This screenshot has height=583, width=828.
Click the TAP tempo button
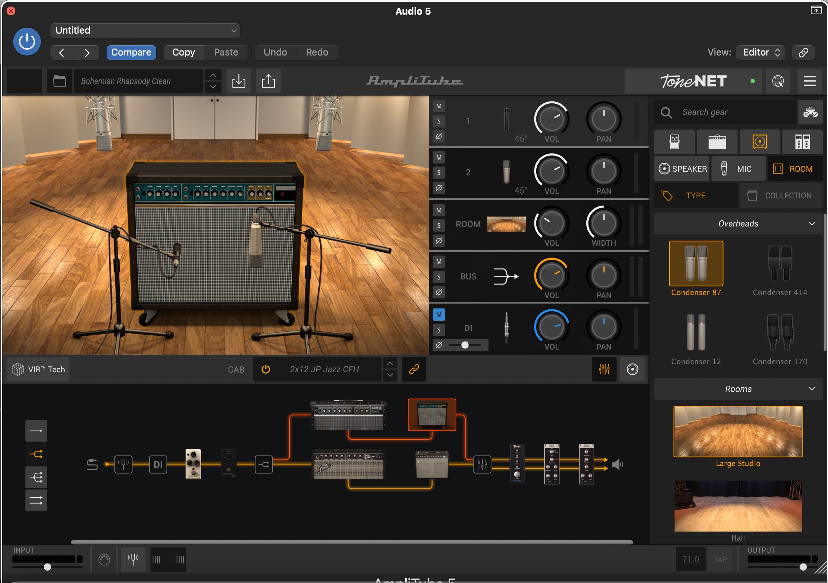tap(720, 559)
